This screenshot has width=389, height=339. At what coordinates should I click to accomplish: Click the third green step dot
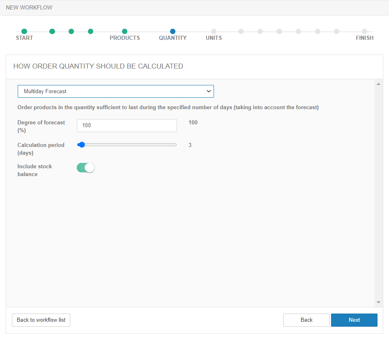point(71,32)
